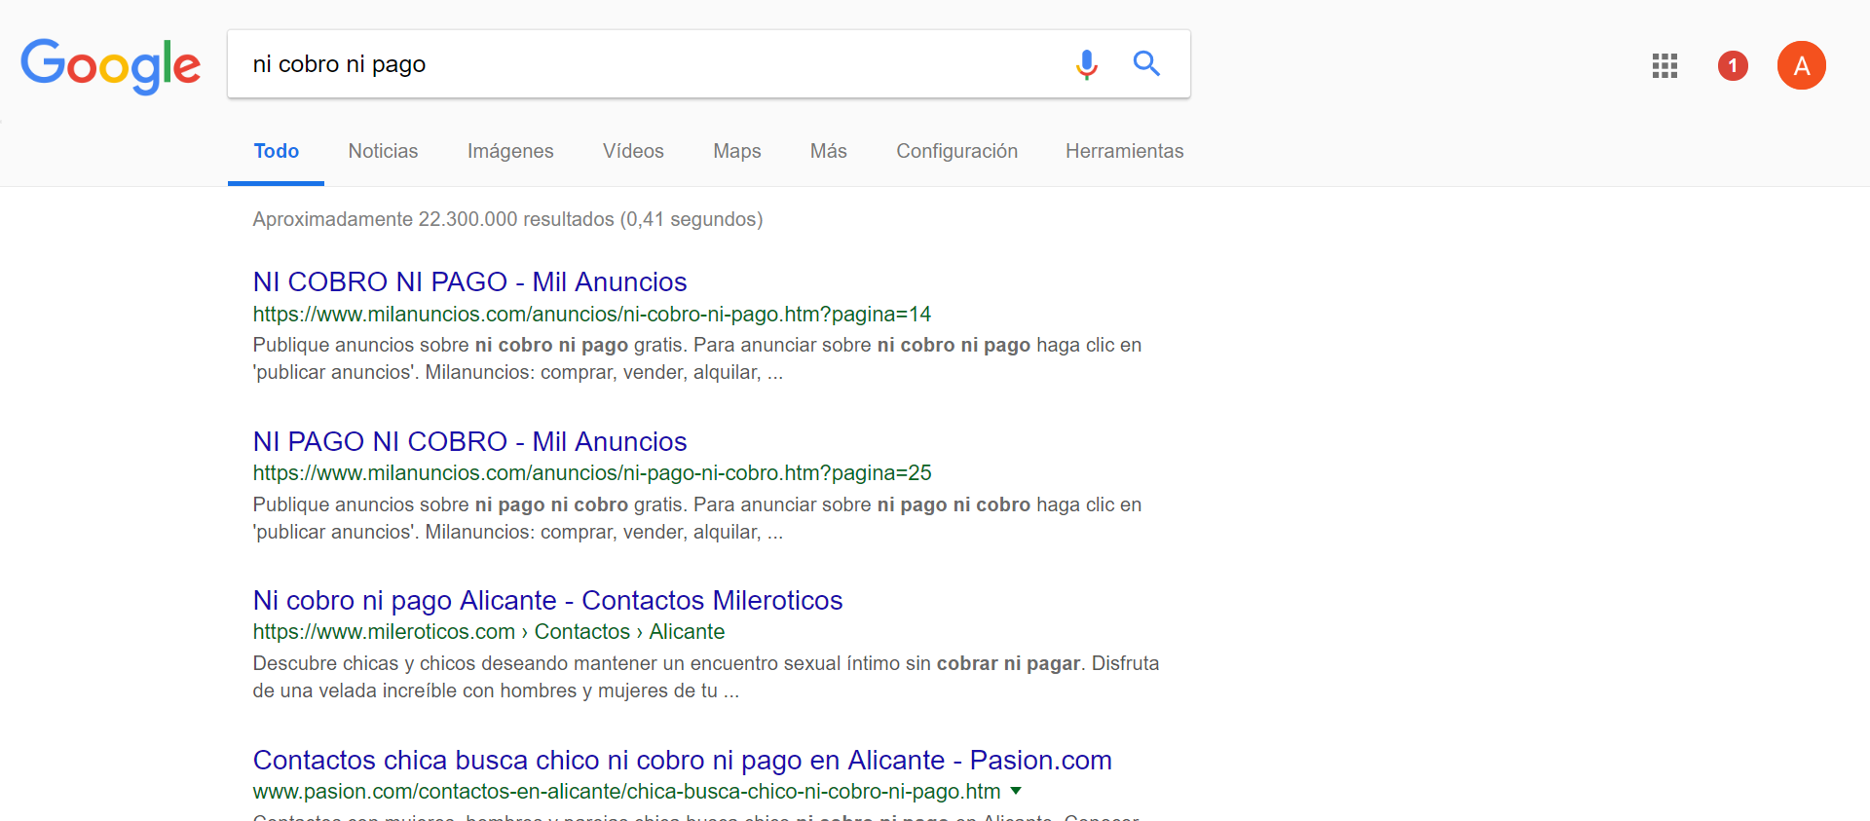Click the milanuncios URL ending pagina=14
Screen dimensions: 1870x821
(592, 315)
